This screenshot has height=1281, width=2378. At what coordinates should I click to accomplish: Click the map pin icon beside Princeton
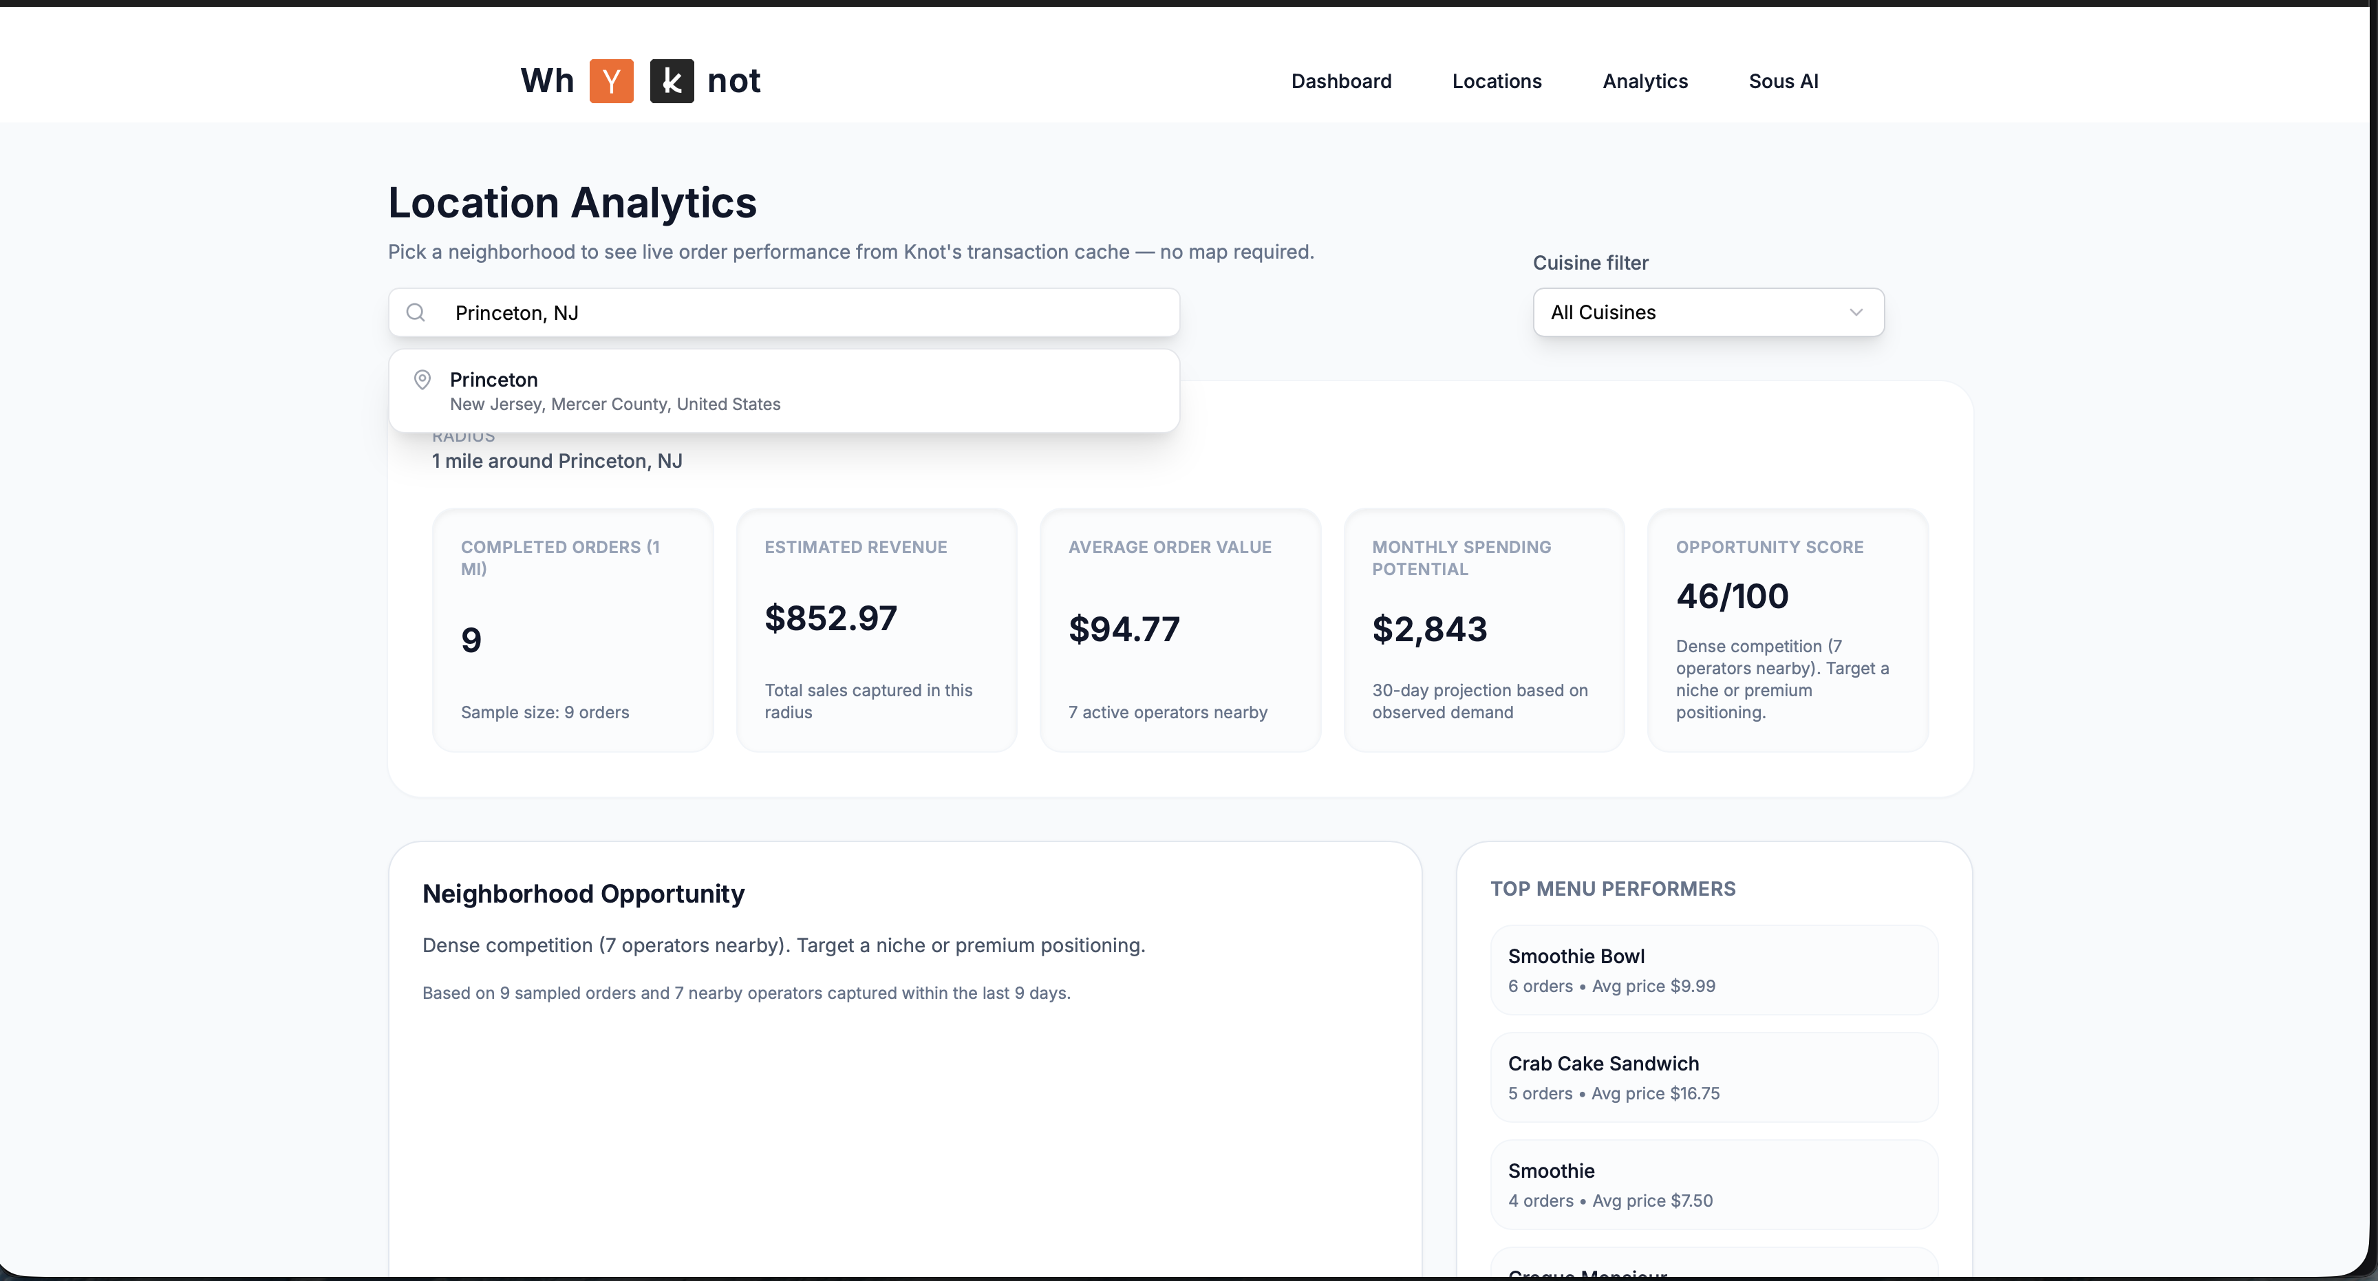[422, 379]
